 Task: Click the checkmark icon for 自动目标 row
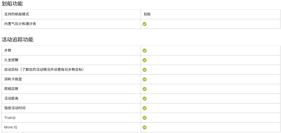(145, 70)
